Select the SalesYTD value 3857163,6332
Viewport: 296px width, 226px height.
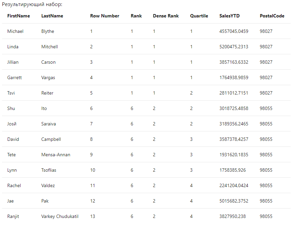pos(234,62)
